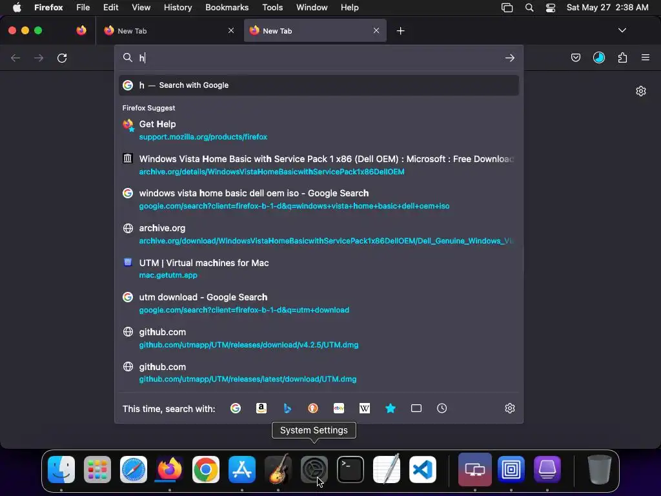Open 'utm download - Google Search' suggestion
Image resolution: width=661 pixels, height=496 pixels.
tap(319, 304)
